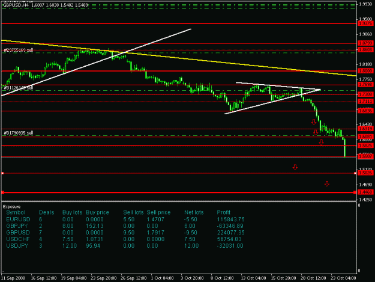Click the #29755169 sell order label
The height and width of the screenshot is (282, 375).
tap(19, 50)
